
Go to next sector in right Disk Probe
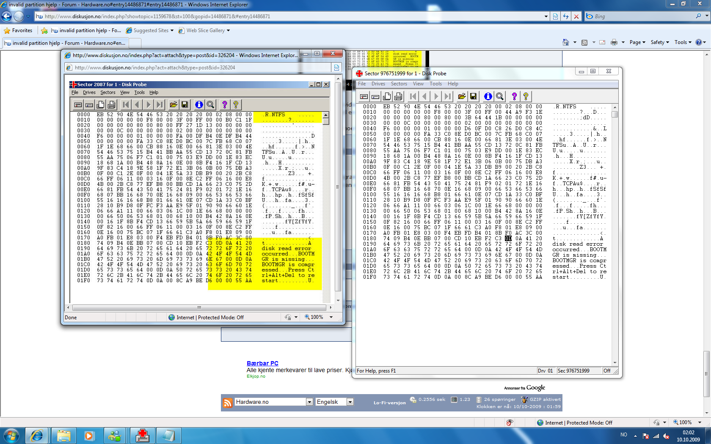(x=436, y=96)
